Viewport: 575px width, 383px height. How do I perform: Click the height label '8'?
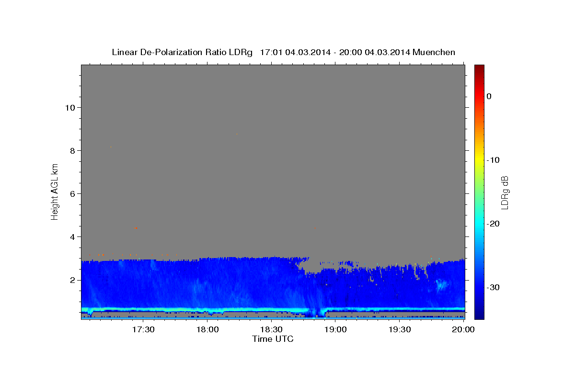pos(71,150)
